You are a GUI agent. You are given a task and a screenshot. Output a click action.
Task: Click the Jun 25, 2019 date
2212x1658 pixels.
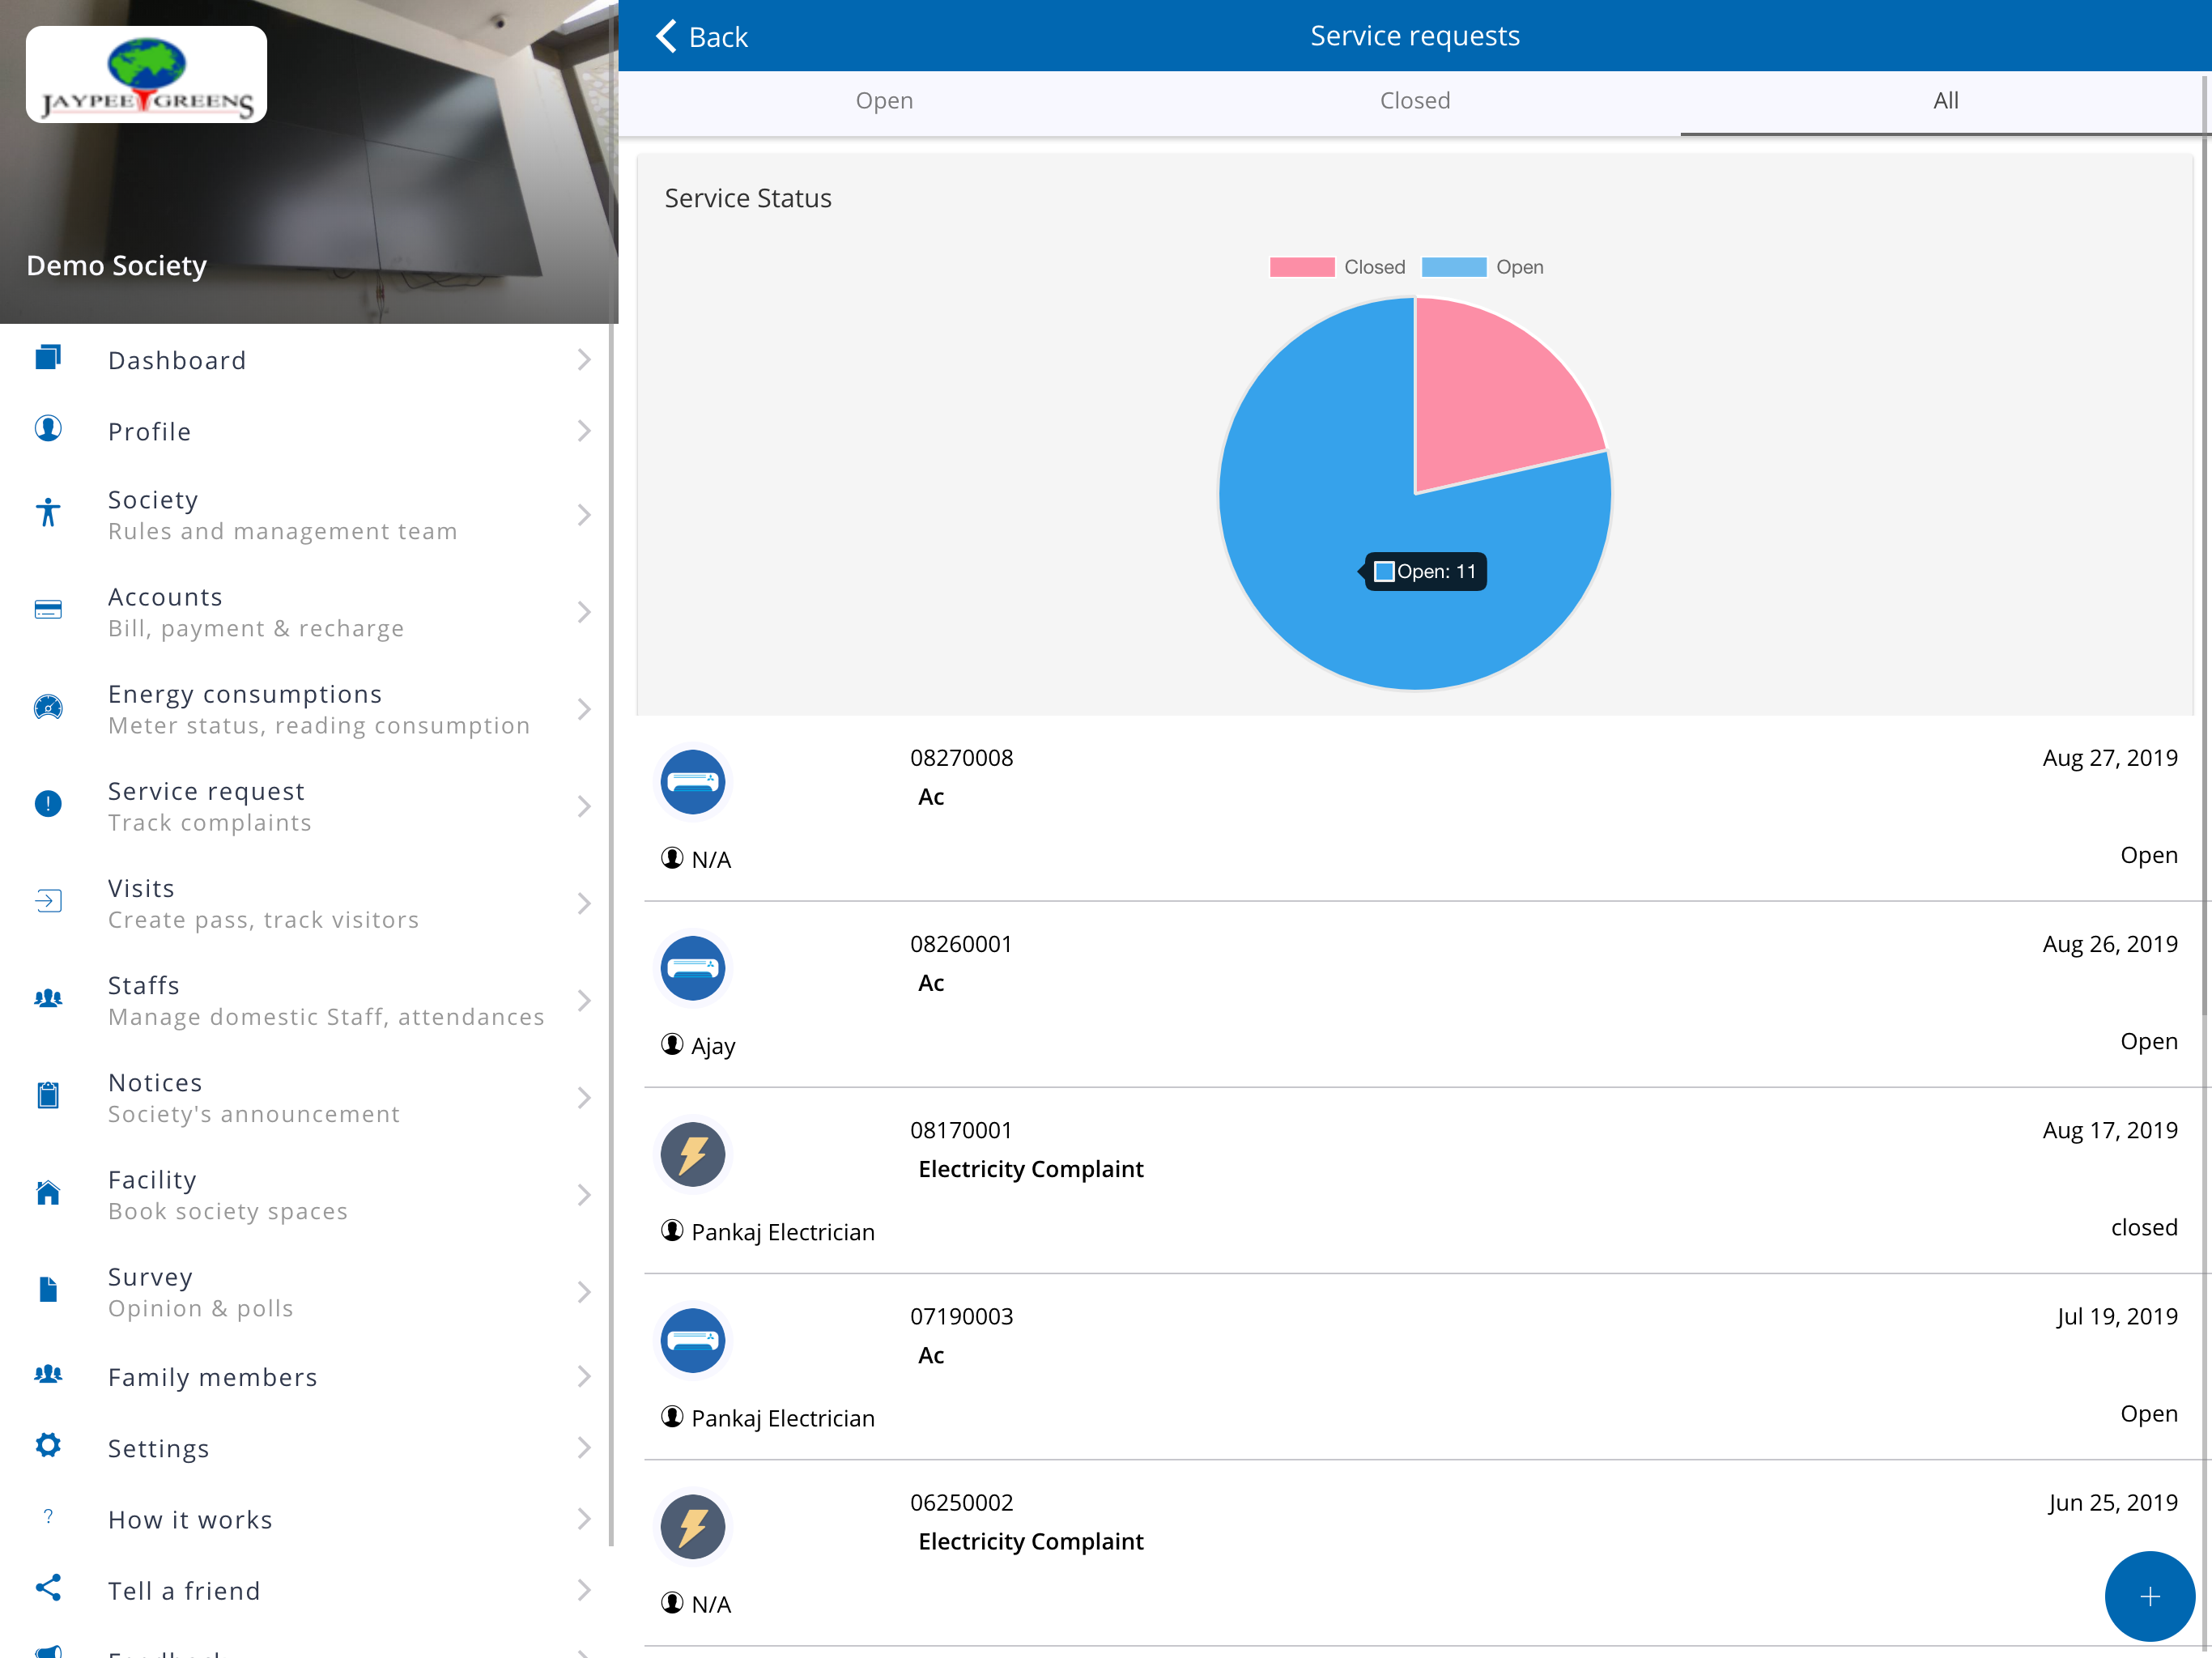point(2112,1502)
